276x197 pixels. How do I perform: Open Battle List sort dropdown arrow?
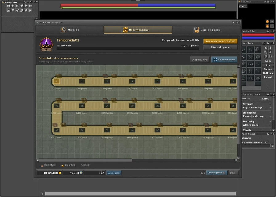click(x=28, y=2)
